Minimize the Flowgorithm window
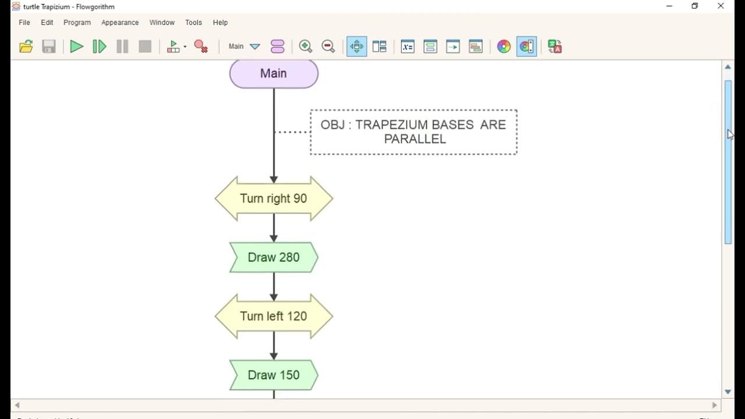745x419 pixels. pos(669,6)
